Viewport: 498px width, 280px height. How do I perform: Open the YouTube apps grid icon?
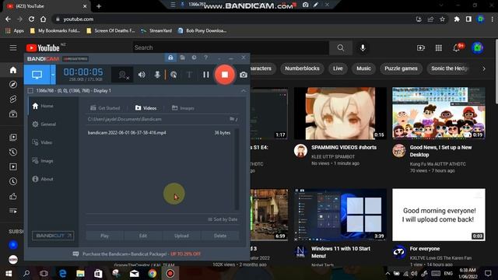[x=439, y=47]
